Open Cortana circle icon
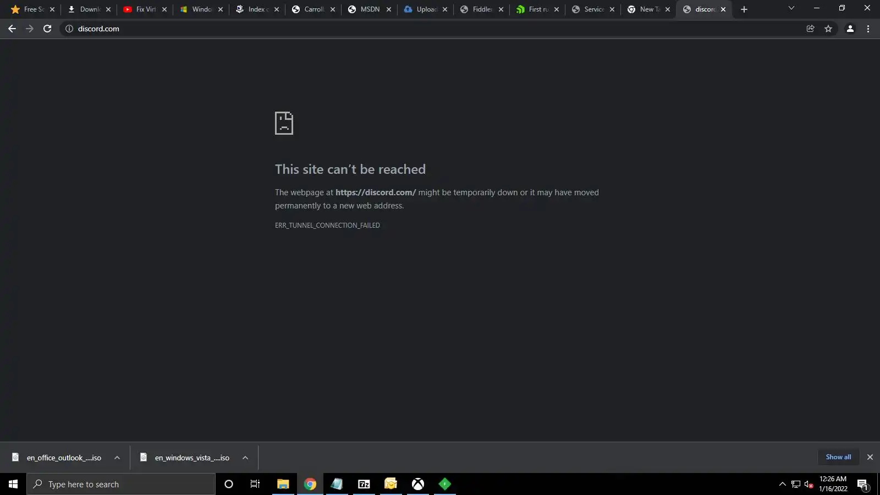 [x=229, y=484]
